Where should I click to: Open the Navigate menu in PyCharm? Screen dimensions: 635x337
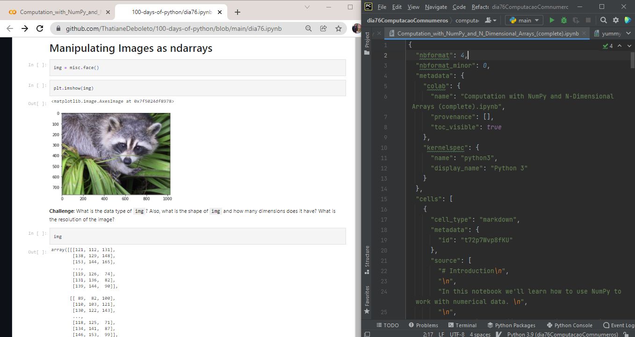click(x=436, y=7)
